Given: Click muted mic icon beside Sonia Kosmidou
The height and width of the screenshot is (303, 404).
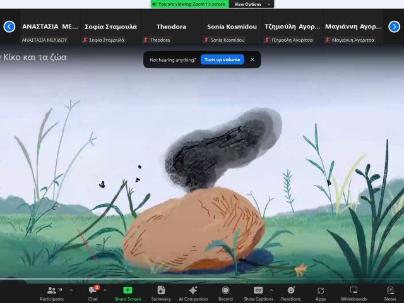Looking at the screenshot, I should (206, 40).
